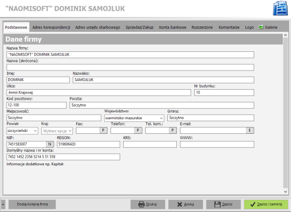This screenshot has width=291, height=212.
Task: Switch to Sprzedaż/Zakup tab
Action: pos(140,27)
